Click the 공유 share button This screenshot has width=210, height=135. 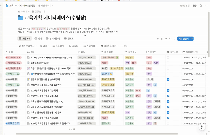click(195, 5)
